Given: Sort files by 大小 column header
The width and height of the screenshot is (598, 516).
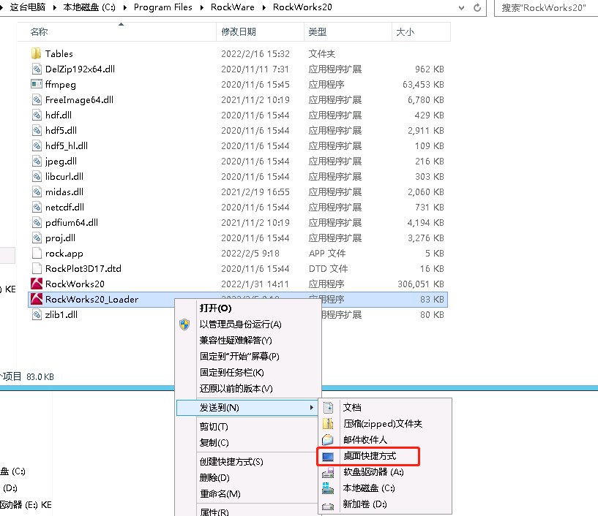Looking at the screenshot, I should point(421,32).
